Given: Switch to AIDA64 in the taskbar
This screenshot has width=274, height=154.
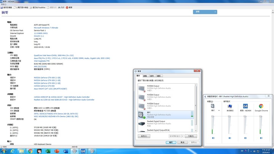Looking at the screenshot, I should click(x=83, y=151).
